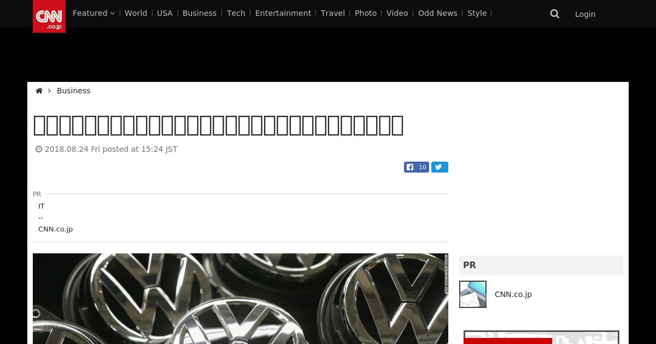Click the red banner below sidebar PR

(x=508, y=341)
